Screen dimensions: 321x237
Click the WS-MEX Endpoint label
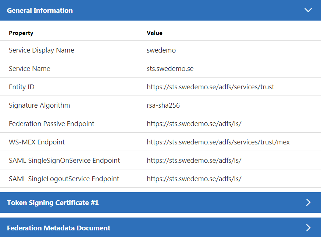tap(37, 142)
